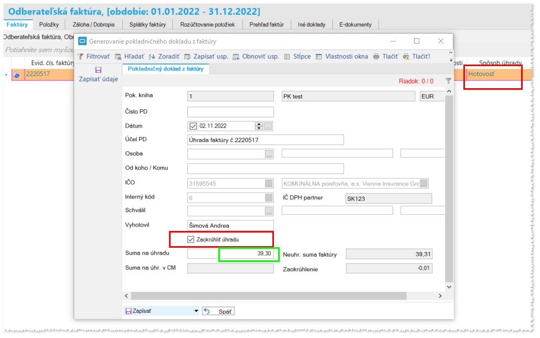The image size is (540, 338).
Task: Click Zapísať údaje save icon
Action: click(x=98, y=70)
